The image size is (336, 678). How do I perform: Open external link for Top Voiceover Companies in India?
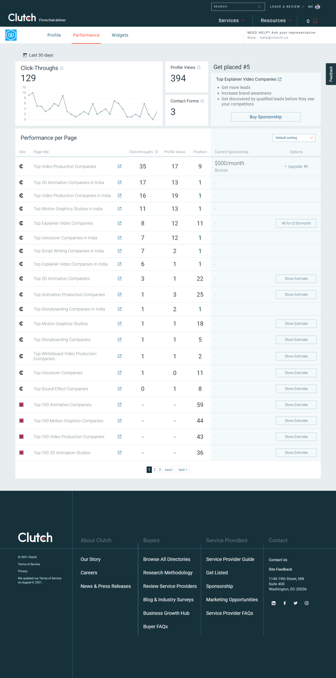pyautogui.click(x=120, y=238)
